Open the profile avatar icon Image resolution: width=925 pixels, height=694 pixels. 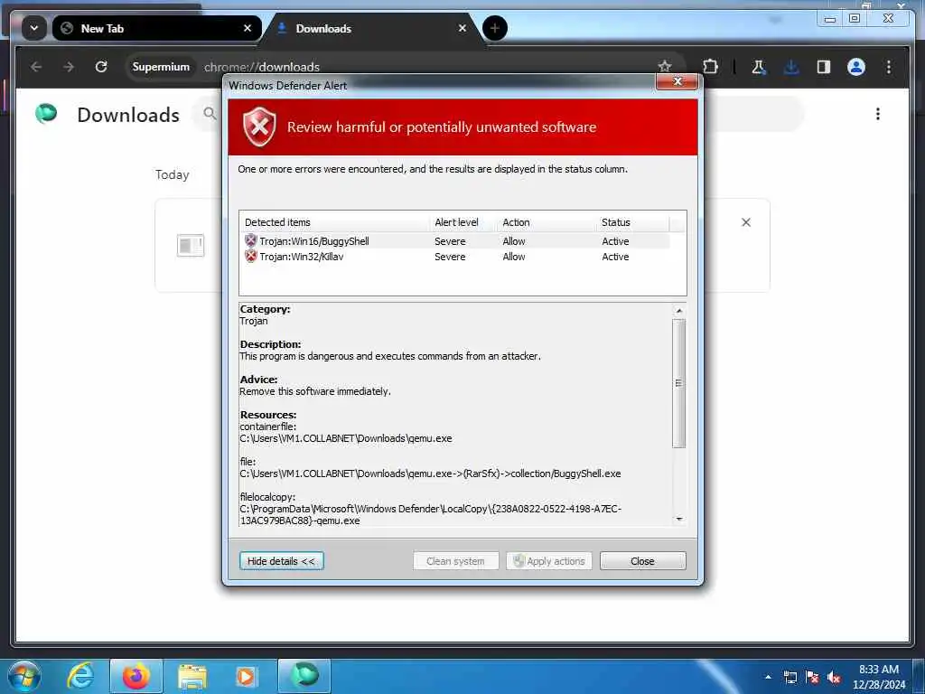coord(856,67)
